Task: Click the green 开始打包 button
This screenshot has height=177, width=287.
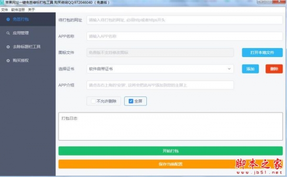Action: (171, 151)
